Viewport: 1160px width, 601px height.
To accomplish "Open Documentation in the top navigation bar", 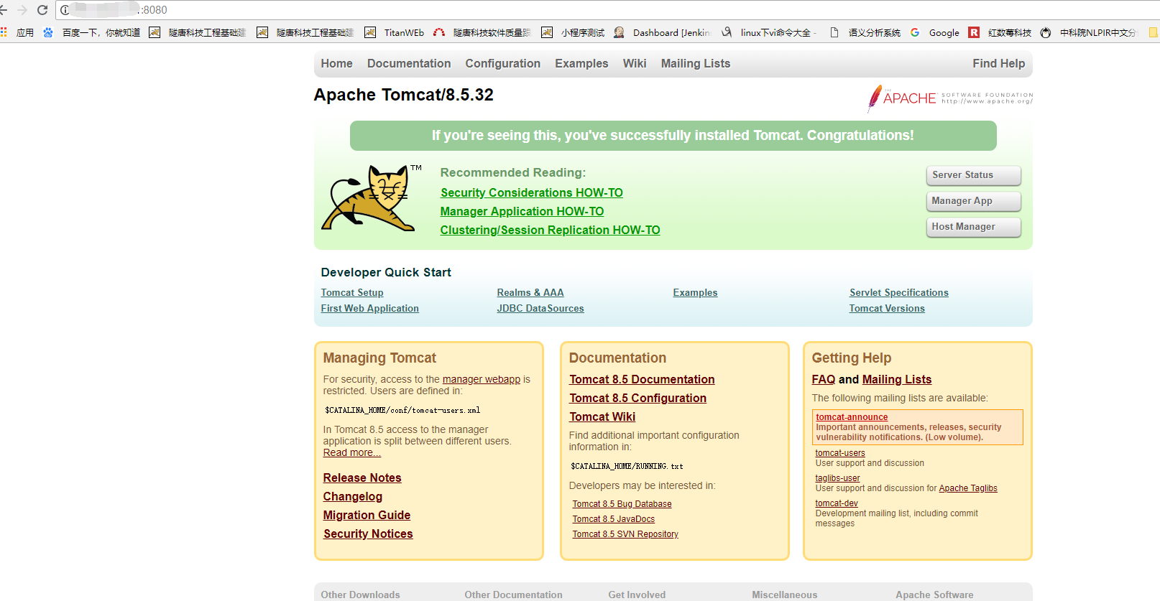I will click(x=409, y=63).
